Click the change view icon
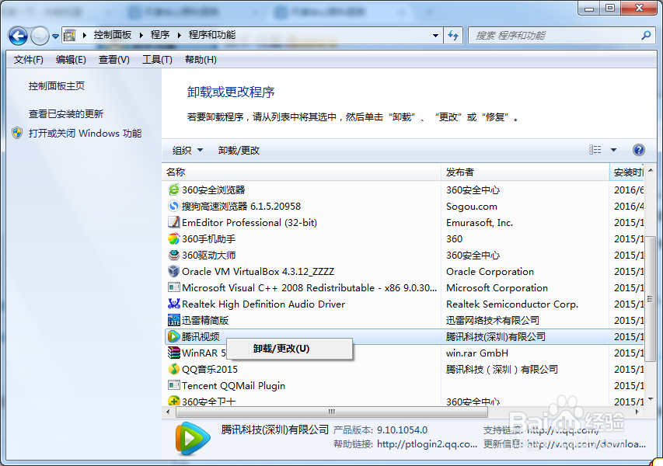This screenshot has width=663, height=466. pyautogui.click(x=595, y=150)
